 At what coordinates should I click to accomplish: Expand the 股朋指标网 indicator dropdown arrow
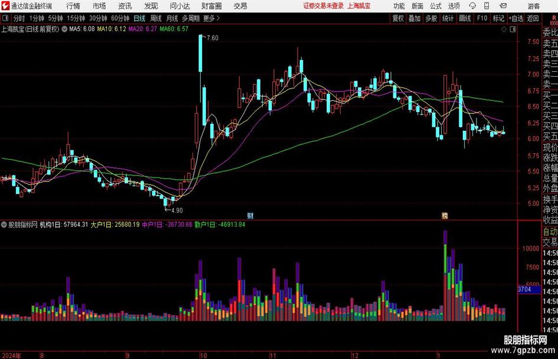click(x=4, y=225)
